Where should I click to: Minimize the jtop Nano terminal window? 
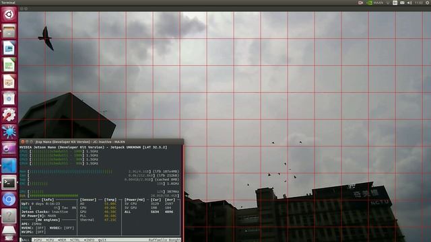(x=27, y=142)
